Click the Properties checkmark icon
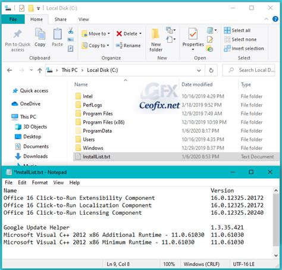Image resolution: width=282 pixels, height=270 pixels. [x=193, y=34]
